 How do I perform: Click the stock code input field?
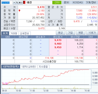pos(7,3)
